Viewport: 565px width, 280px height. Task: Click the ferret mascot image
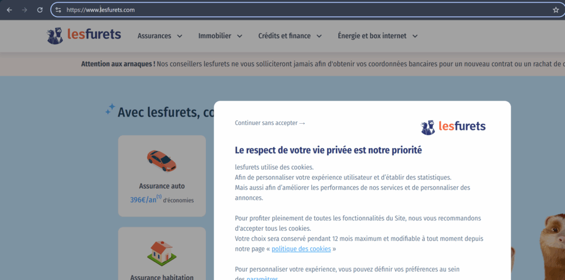click(x=553, y=247)
